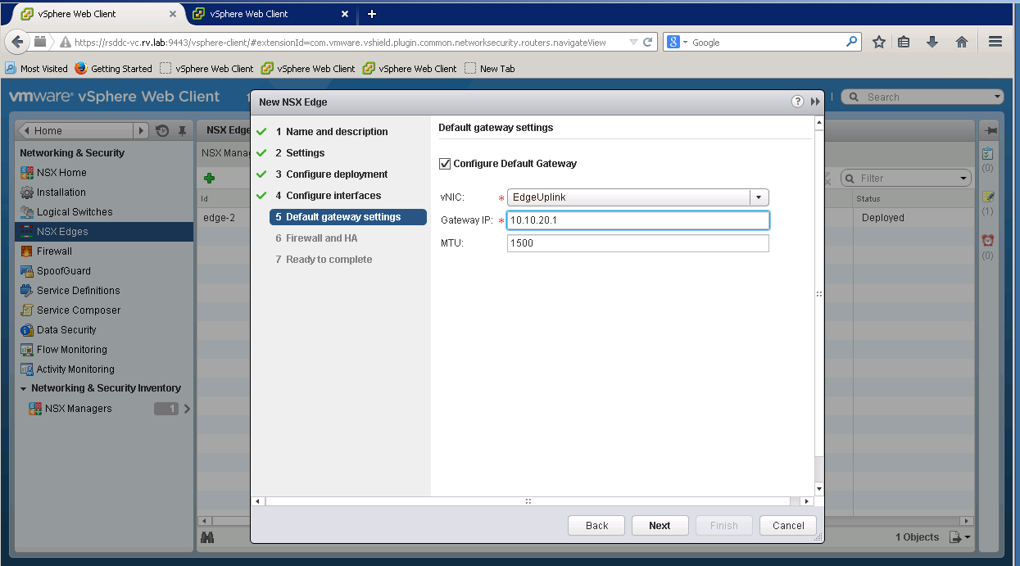Click the Cancel button
Image resolution: width=1020 pixels, height=566 pixels.
[788, 526]
